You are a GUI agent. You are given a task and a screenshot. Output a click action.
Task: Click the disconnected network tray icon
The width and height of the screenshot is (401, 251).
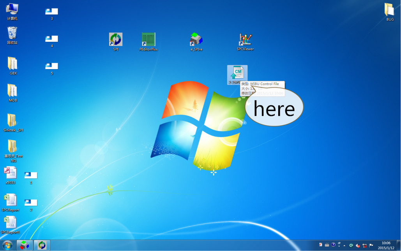365,245
